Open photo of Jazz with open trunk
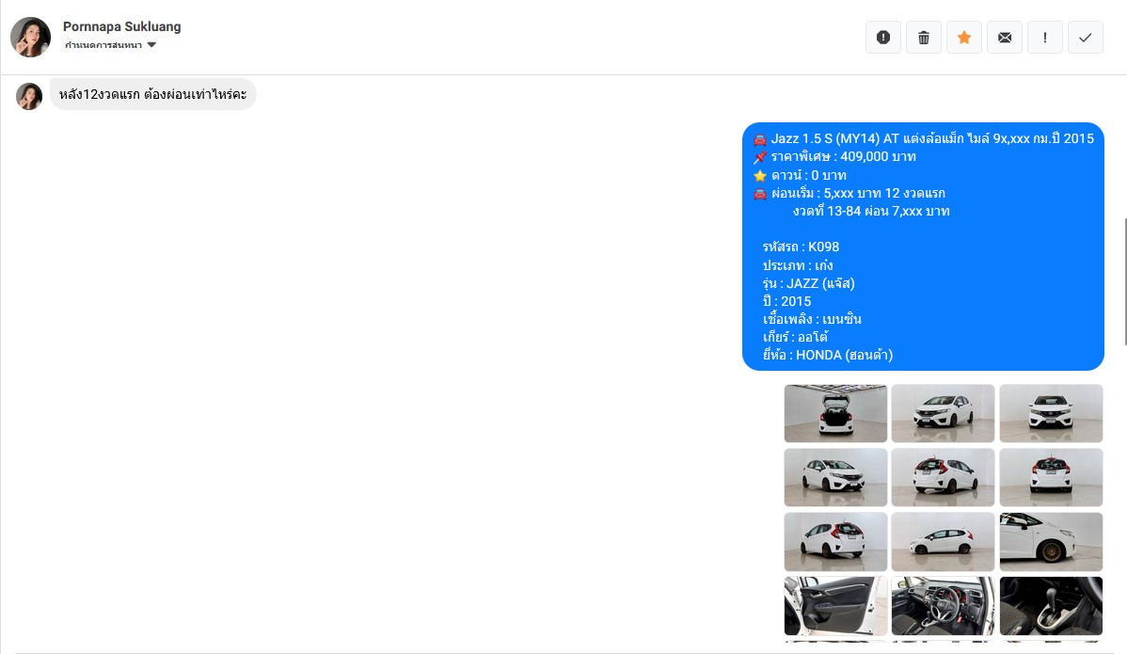The height and width of the screenshot is (654, 1127). [835, 413]
